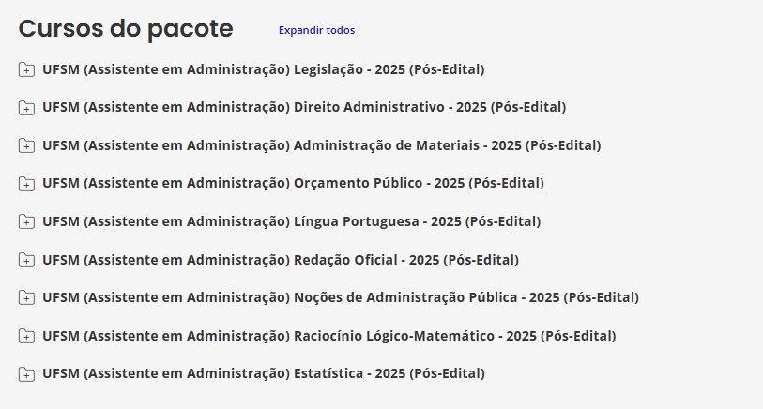Select the Língua Portuguesa - 2025 course title
Screen dimensions: 763x409
(292, 221)
